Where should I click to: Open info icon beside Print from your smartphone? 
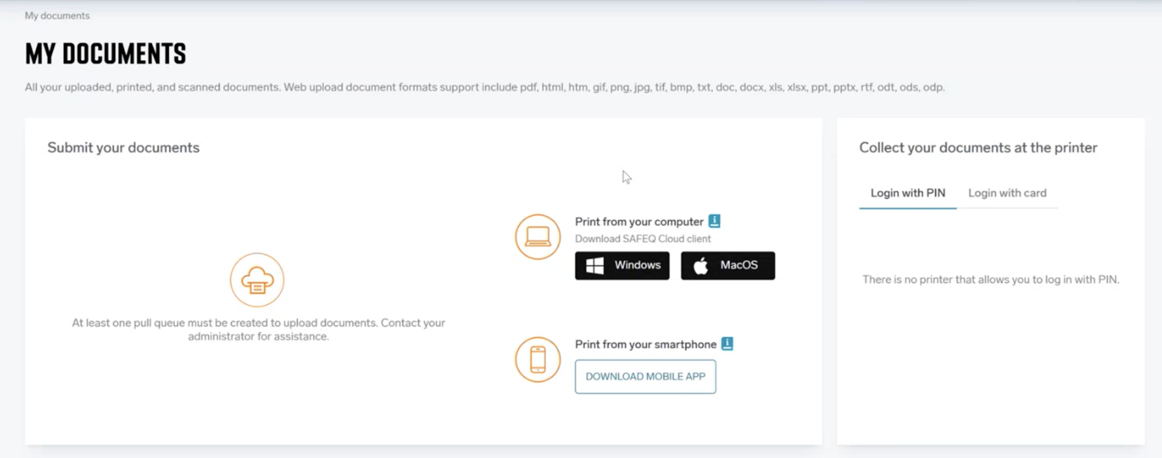pyautogui.click(x=727, y=344)
